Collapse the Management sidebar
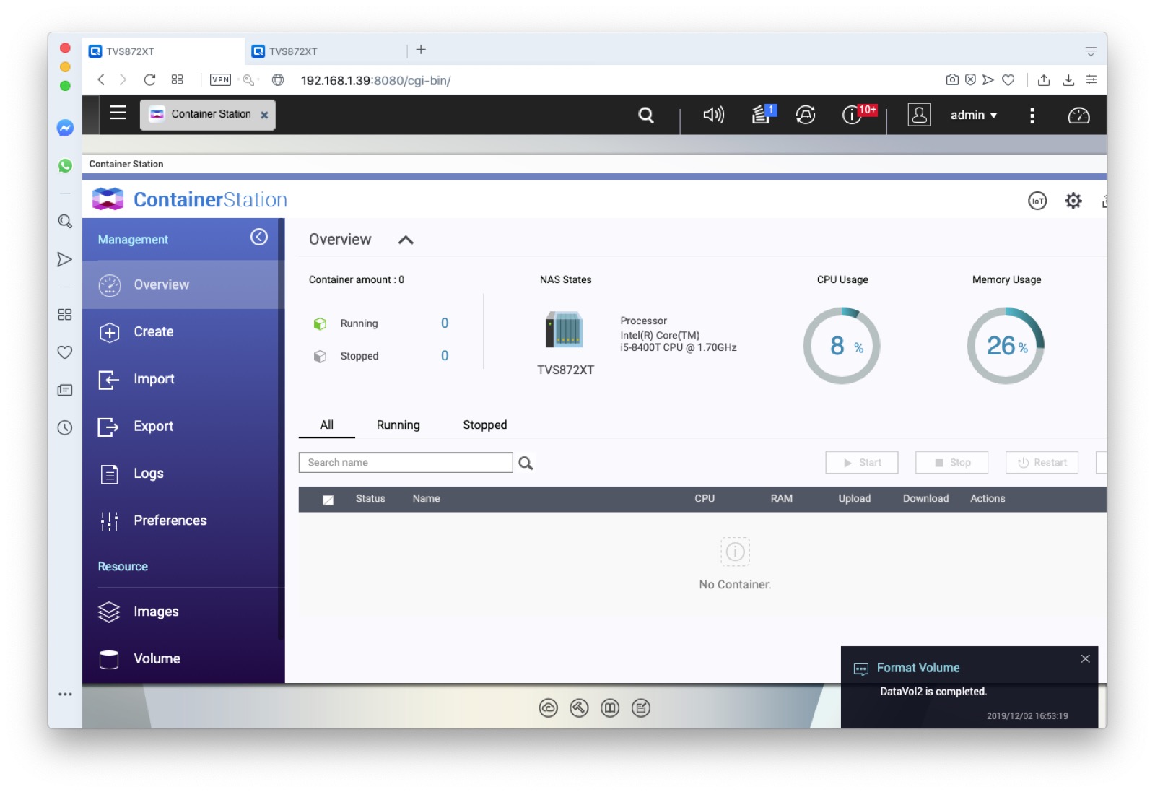Screen dimensions: 1155x792 (x=259, y=238)
